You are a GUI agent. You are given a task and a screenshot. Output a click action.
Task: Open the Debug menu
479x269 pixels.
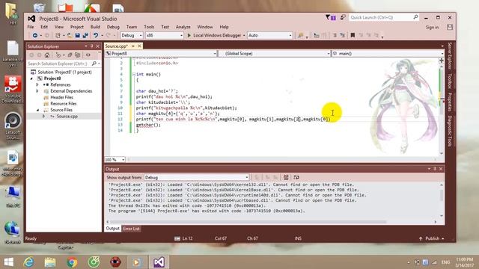(x=113, y=27)
